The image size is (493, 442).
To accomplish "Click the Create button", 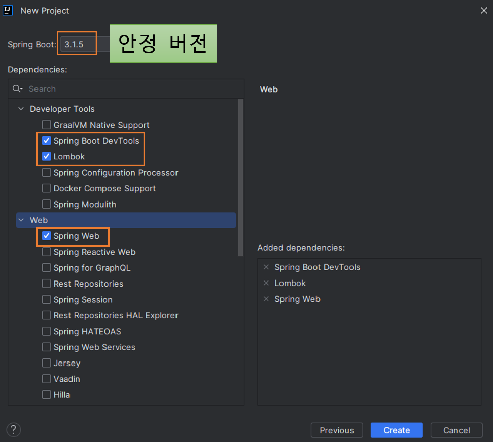I will click(x=397, y=430).
